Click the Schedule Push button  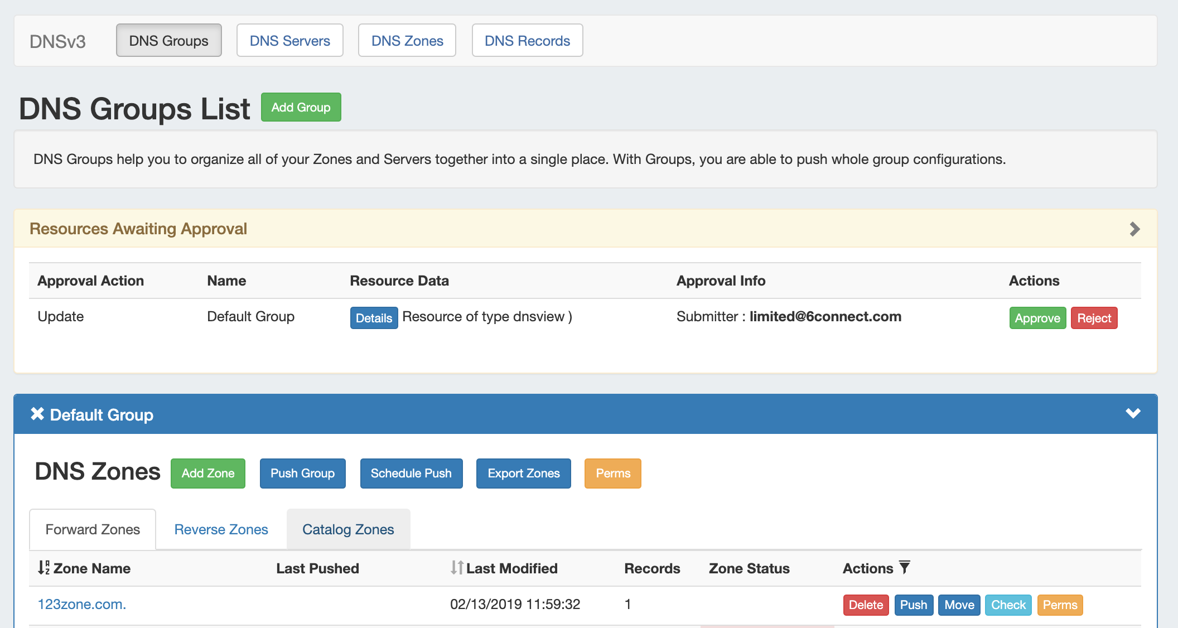coord(411,473)
